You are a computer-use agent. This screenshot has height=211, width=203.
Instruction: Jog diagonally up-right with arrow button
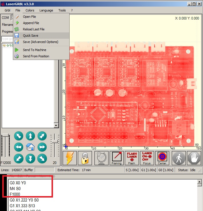pyautogui.click(x=42, y=136)
